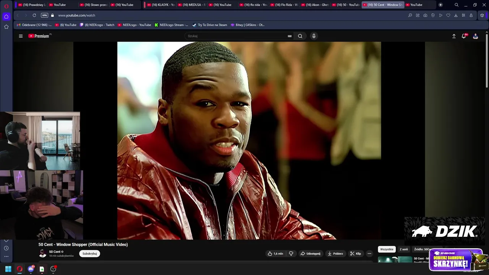The height and width of the screenshot is (275, 489).
Task: Toggle the Opera VPN badge
Action: [x=44, y=15]
